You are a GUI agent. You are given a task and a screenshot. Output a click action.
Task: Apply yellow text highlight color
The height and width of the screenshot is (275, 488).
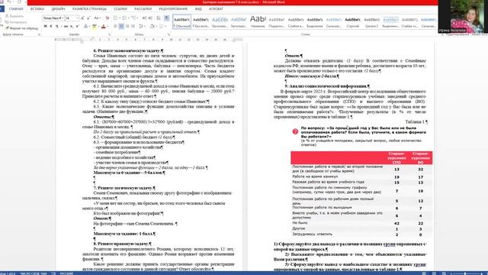(x=95, y=26)
